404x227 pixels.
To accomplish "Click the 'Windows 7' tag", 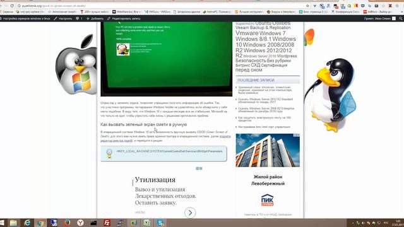I will point(272,33).
